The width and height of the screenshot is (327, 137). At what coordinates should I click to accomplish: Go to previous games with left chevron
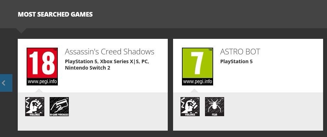pyautogui.click(x=6, y=83)
